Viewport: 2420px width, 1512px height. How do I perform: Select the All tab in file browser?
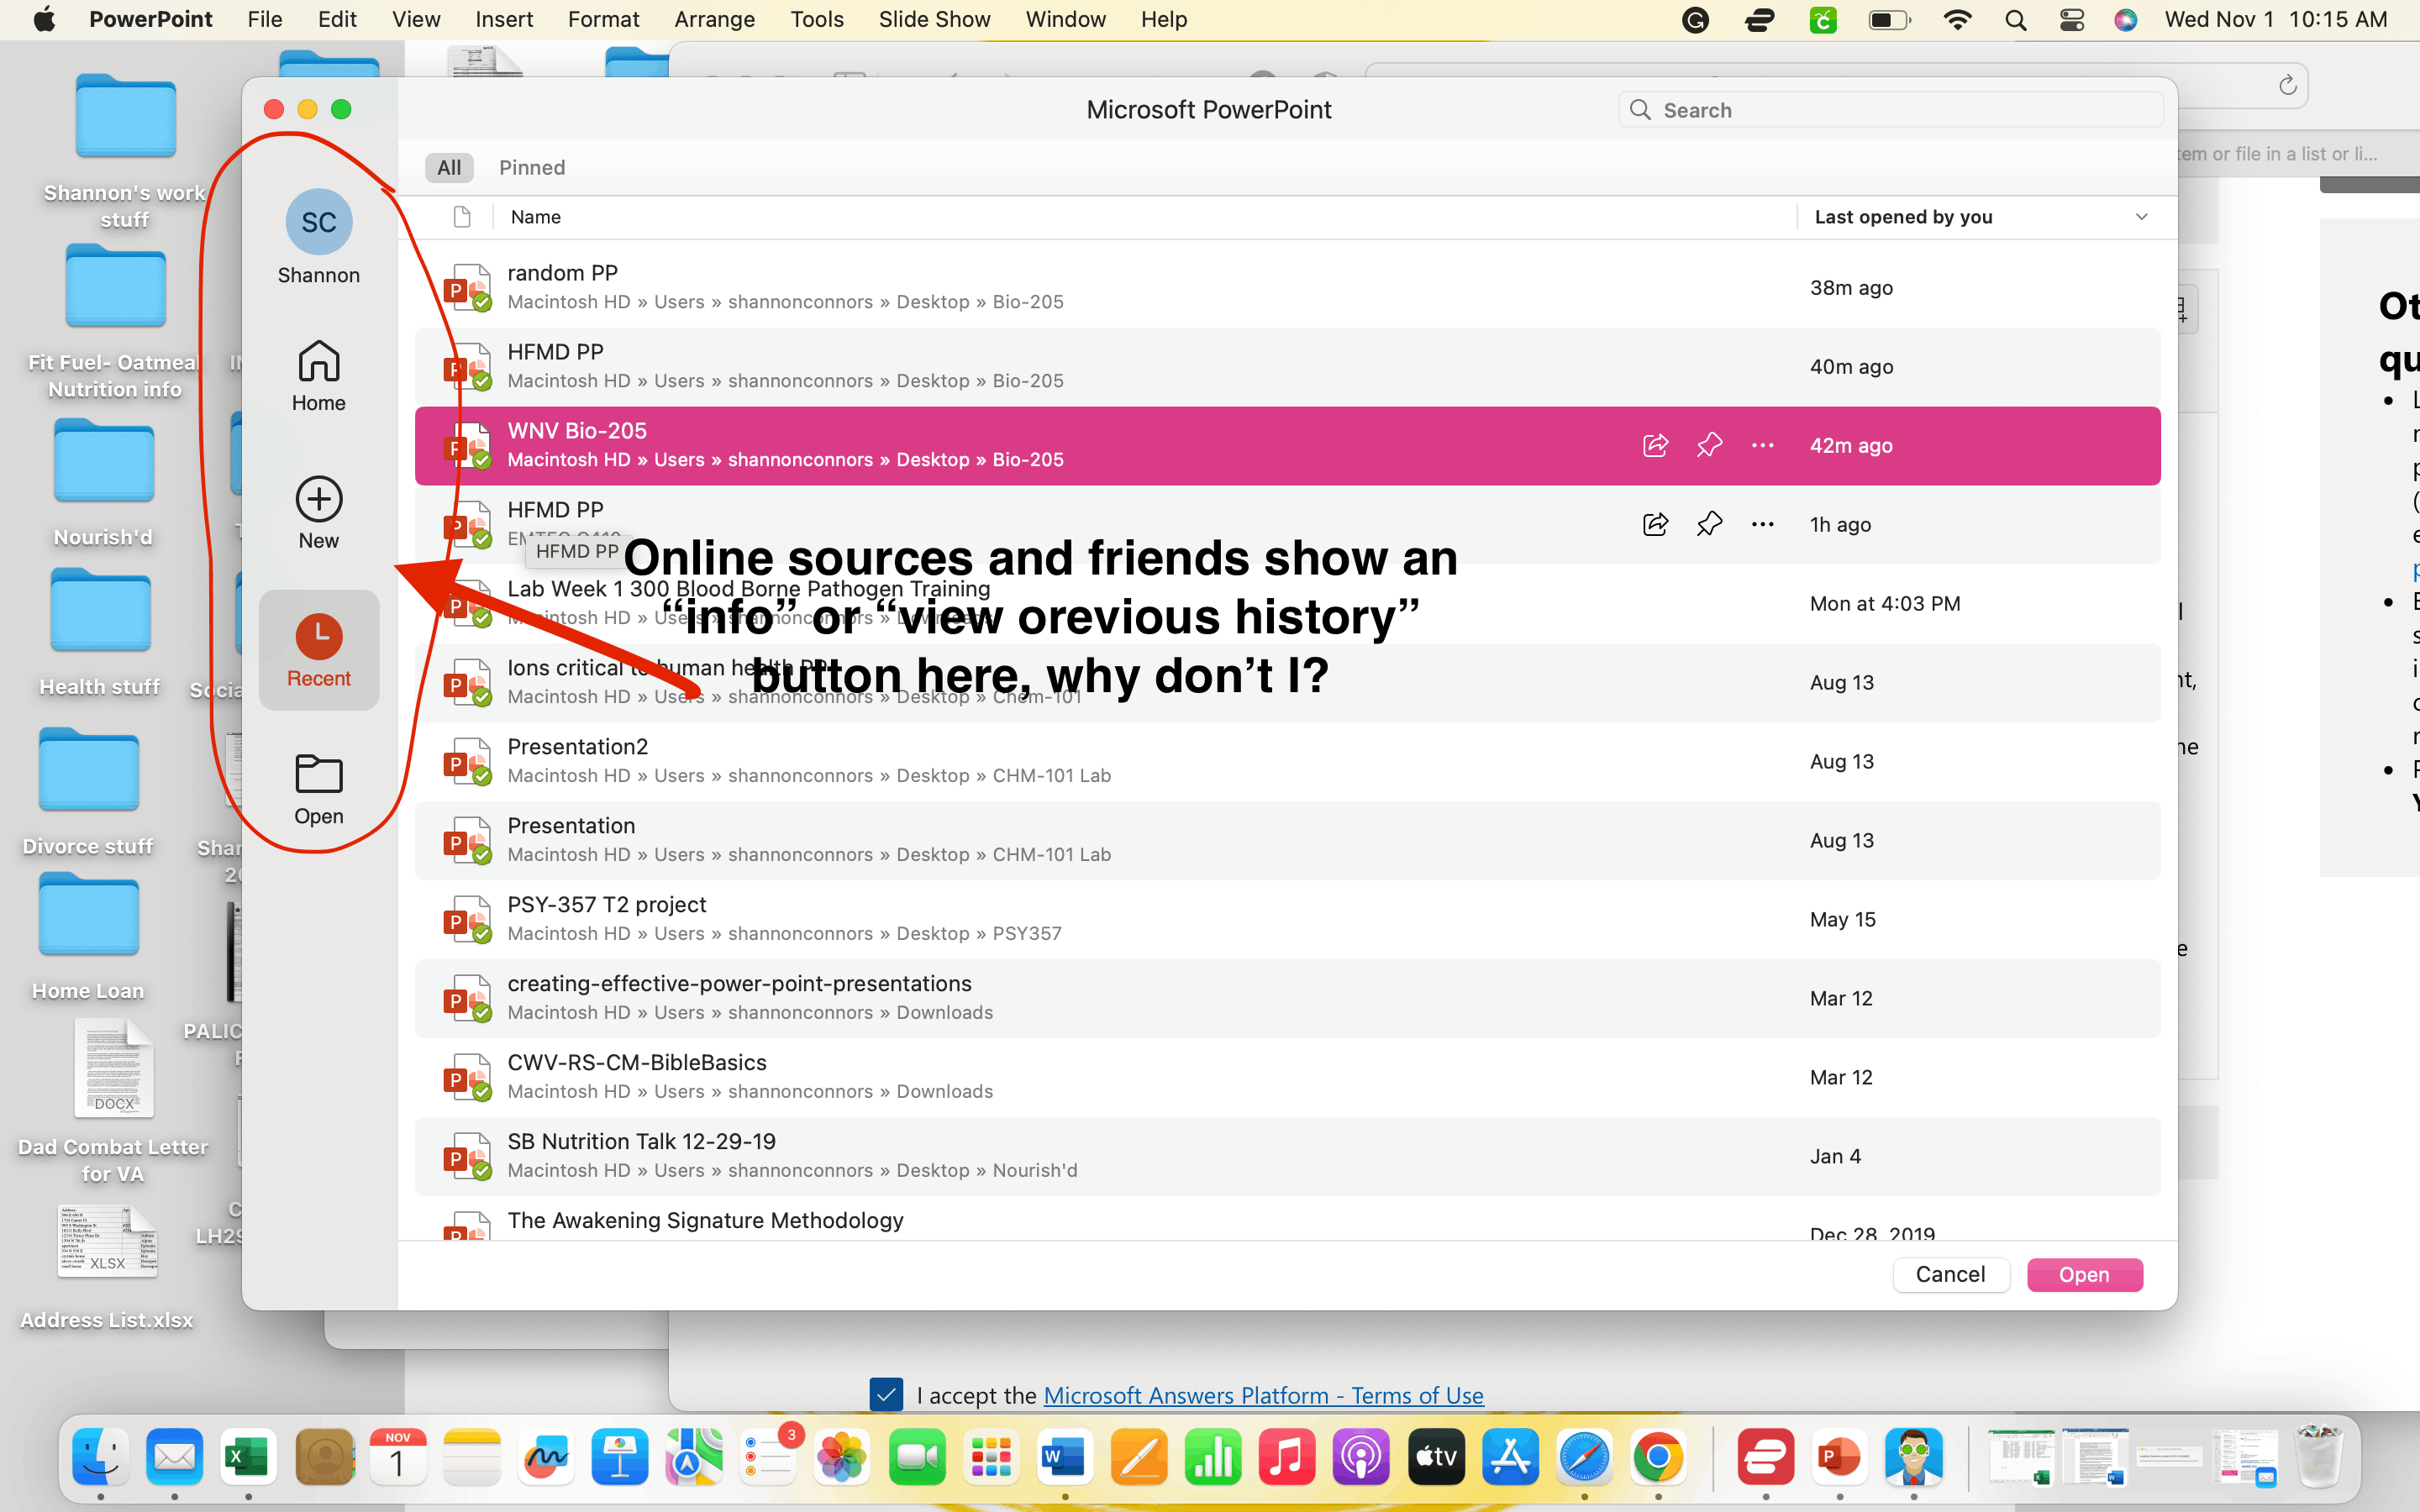point(448,165)
